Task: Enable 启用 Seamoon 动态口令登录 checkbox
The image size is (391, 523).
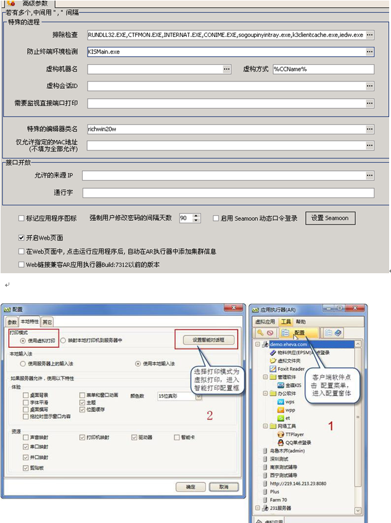Action: [216, 218]
